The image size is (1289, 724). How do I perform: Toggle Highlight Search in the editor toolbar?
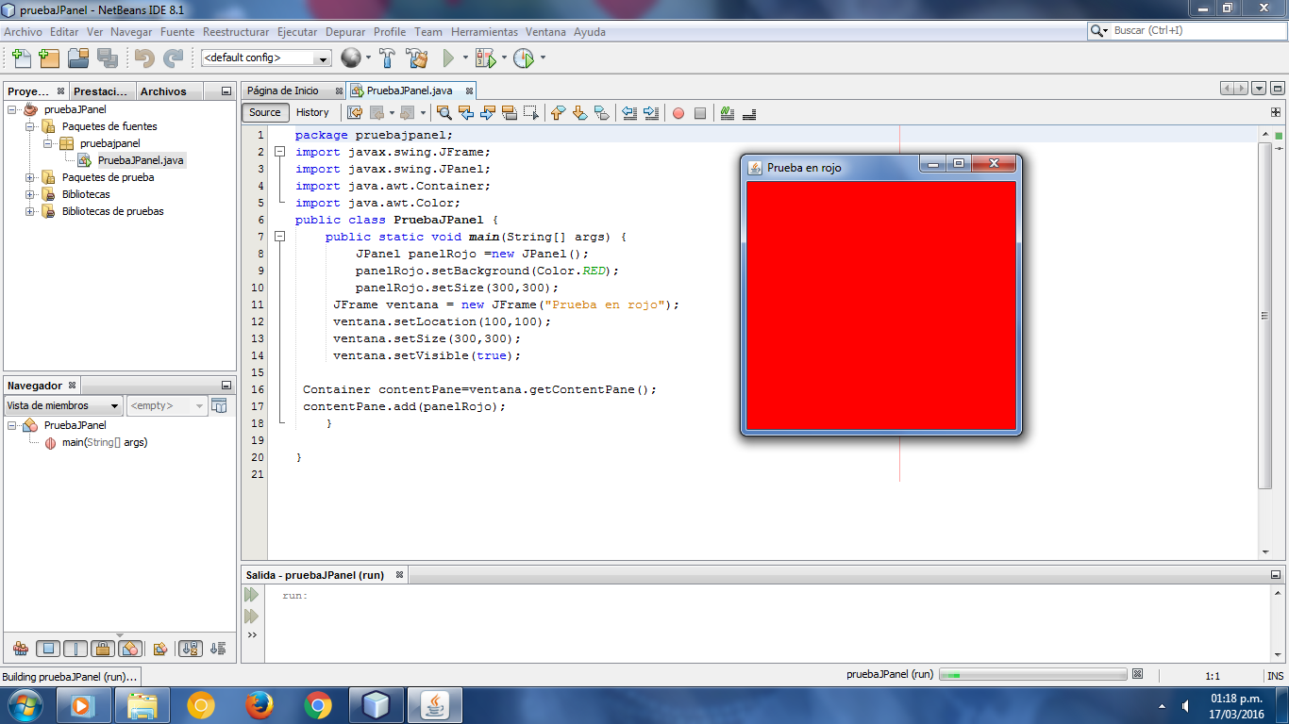(x=510, y=113)
